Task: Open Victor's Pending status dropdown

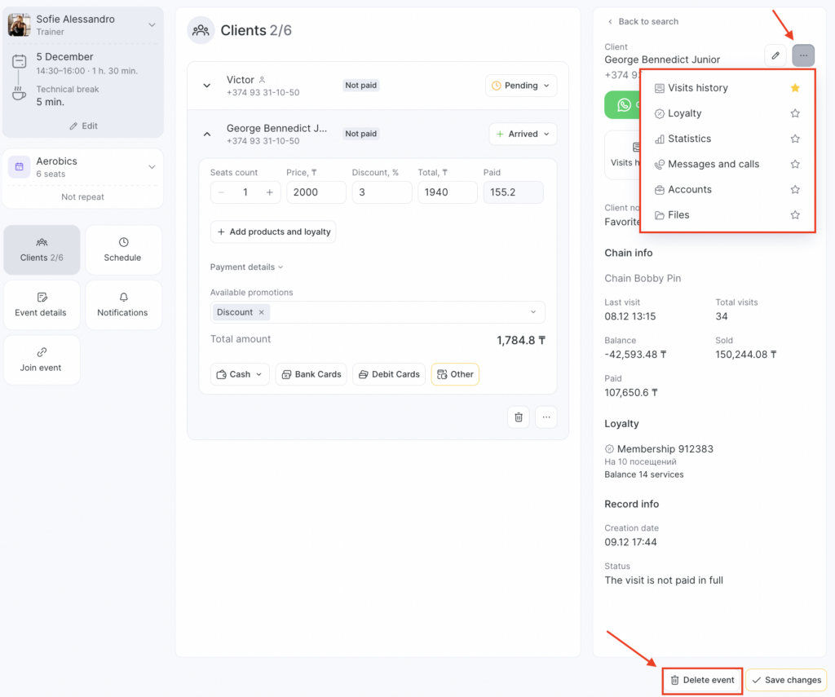Action: [521, 86]
